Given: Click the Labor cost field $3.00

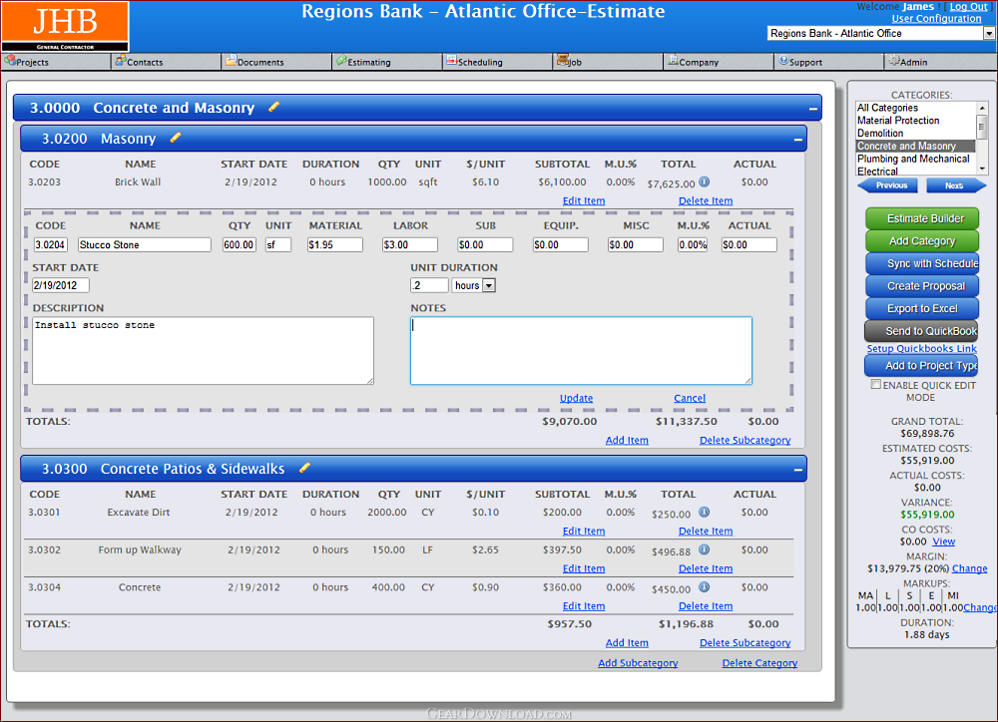Looking at the screenshot, I should [410, 245].
